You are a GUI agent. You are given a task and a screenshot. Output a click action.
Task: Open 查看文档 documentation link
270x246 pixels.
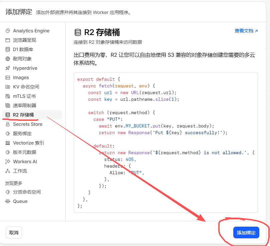click(246, 31)
